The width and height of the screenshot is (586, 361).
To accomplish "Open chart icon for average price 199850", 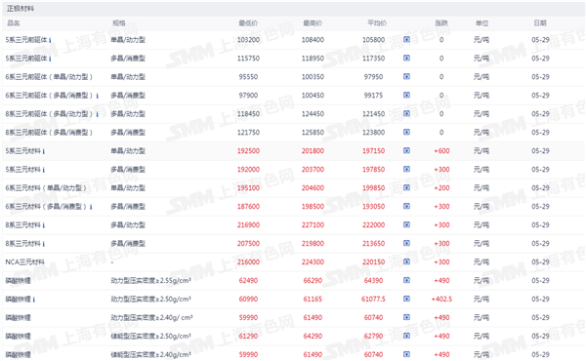I will coord(406,187).
